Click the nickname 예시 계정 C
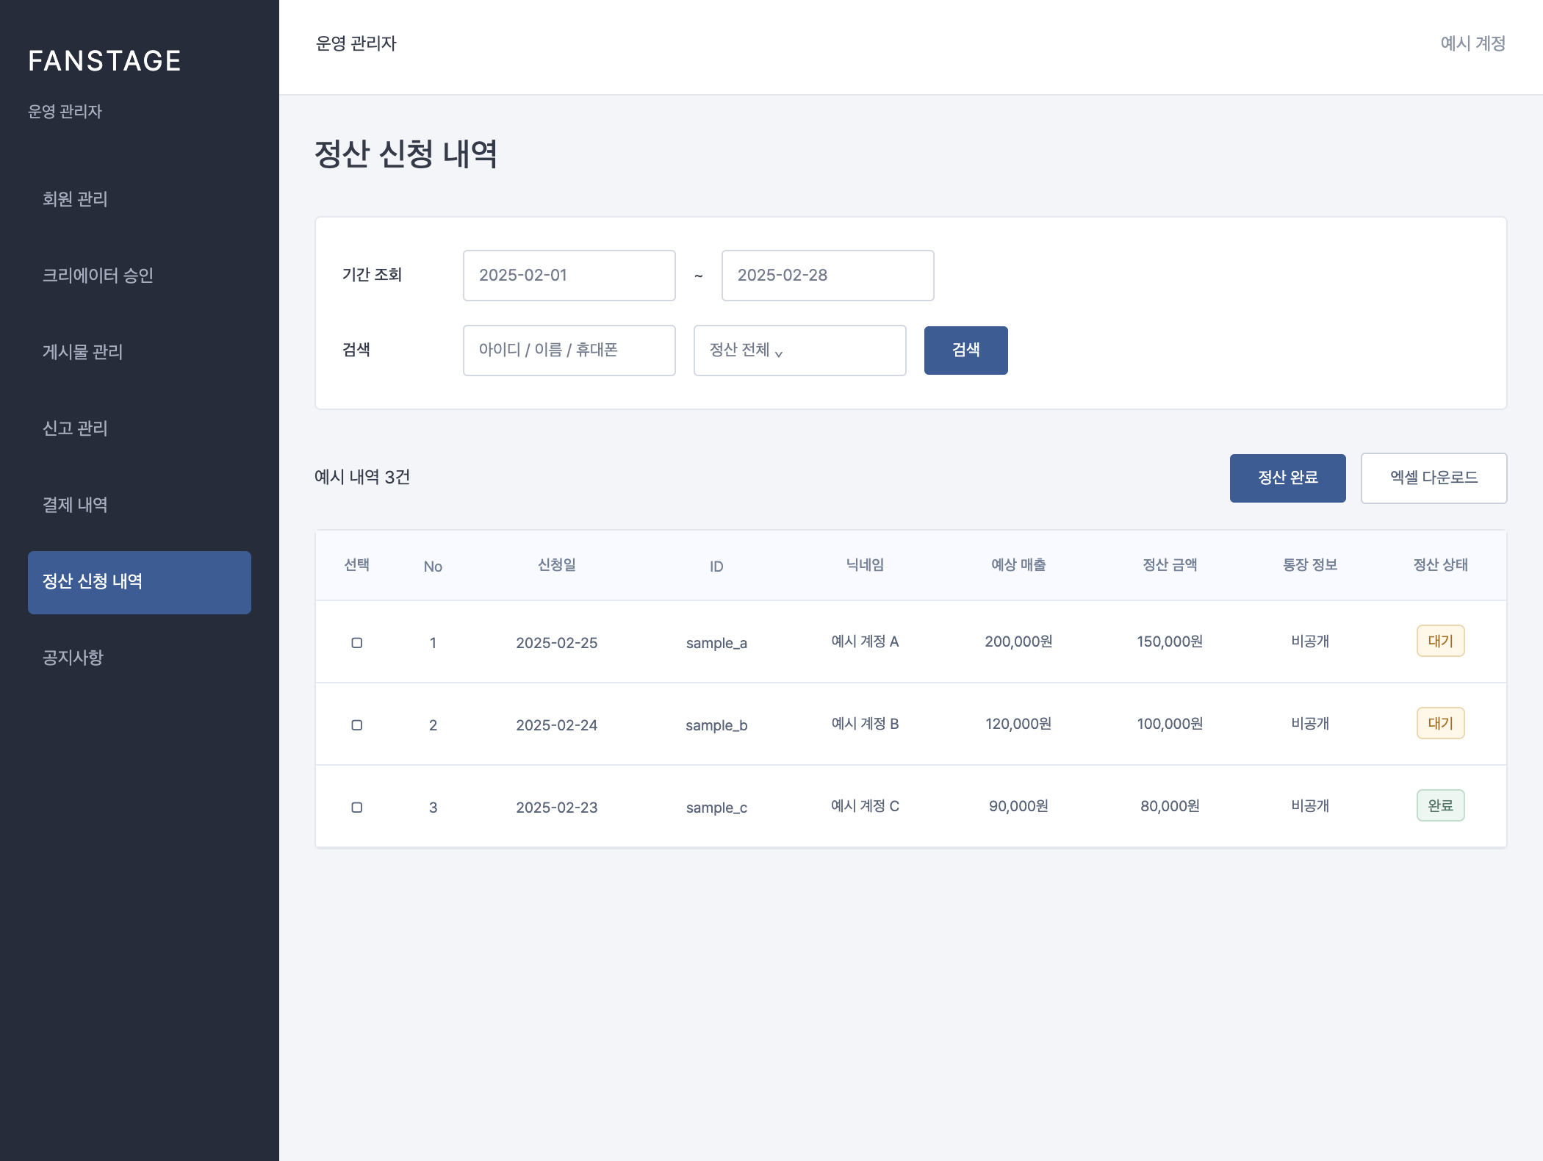The height and width of the screenshot is (1161, 1543). coord(865,806)
